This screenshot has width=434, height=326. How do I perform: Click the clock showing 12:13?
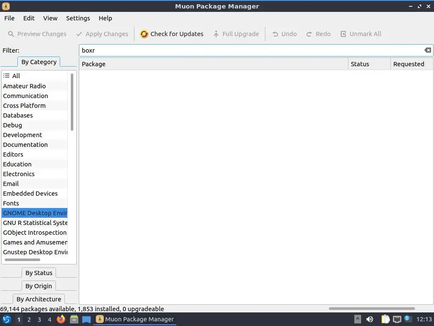pyautogui.click(x=424, y=319)
